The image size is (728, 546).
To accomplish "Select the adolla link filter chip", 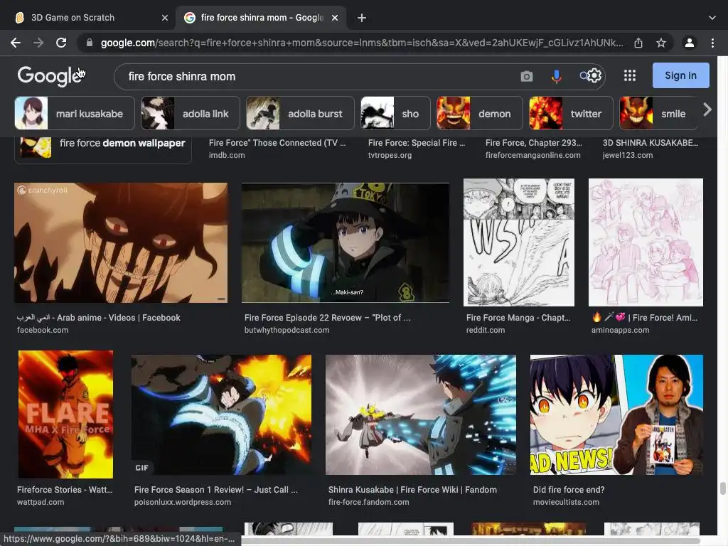I will coord(190,113).
